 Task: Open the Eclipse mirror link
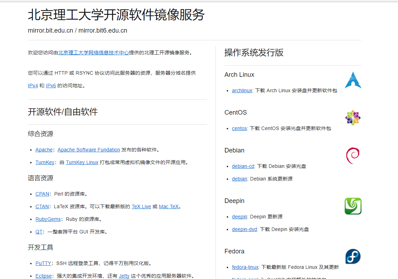pyautogui.click(x=44, y=276)
